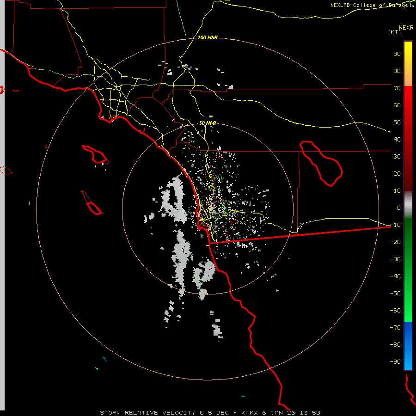Click the -40 value on the velocity scale

point(395,276)
